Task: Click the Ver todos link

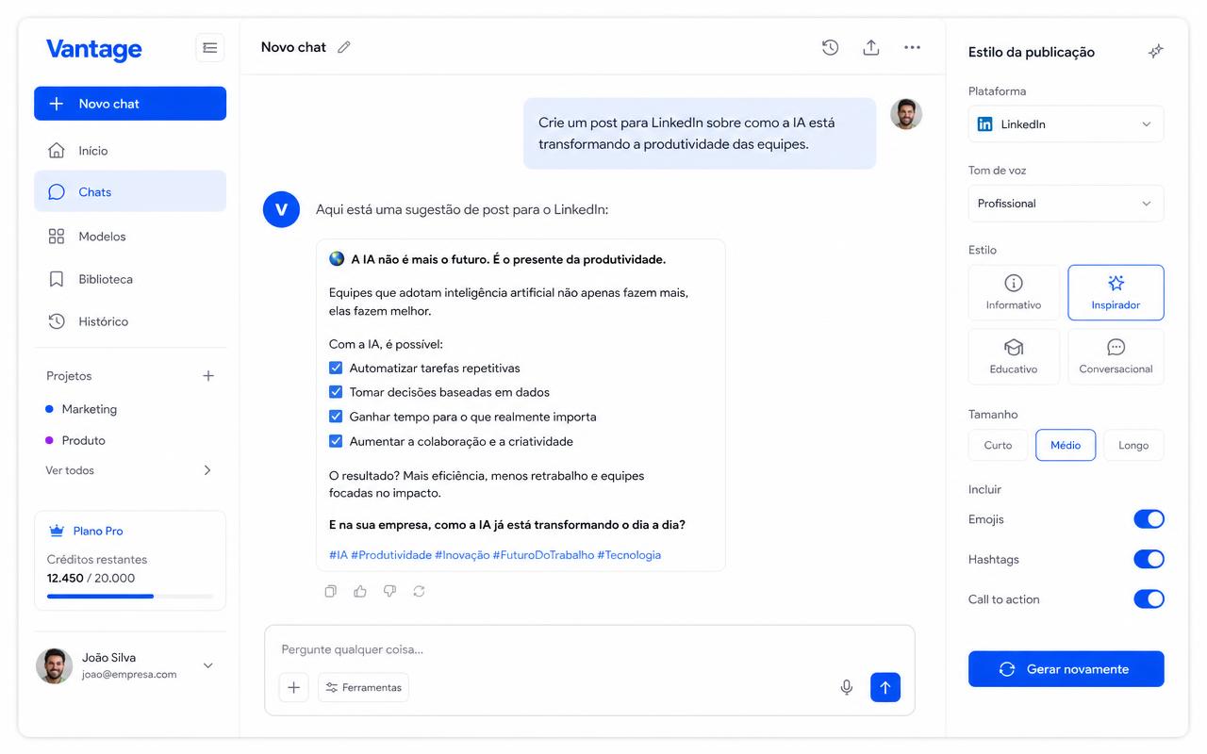Action: (70, 470)
